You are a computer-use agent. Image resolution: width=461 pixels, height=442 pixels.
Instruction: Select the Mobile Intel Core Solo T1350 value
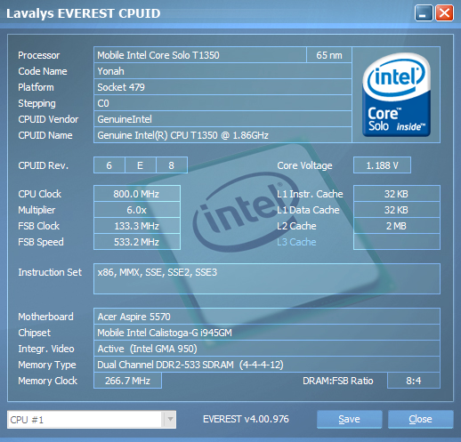158,55
